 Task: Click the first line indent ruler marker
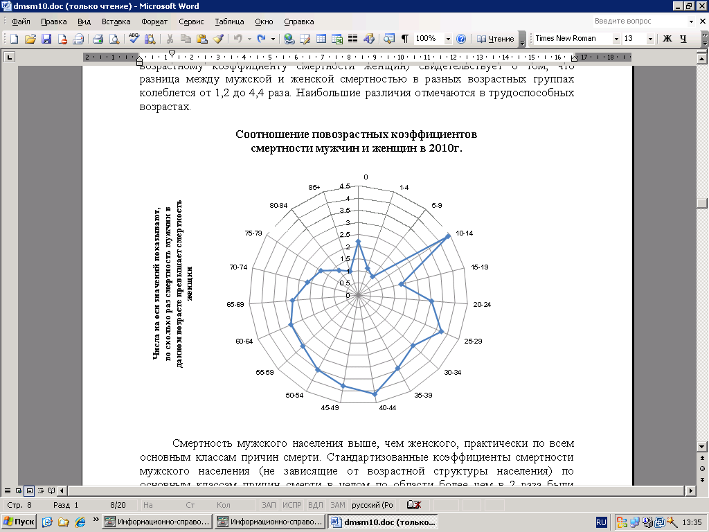[x=172, y=53]
